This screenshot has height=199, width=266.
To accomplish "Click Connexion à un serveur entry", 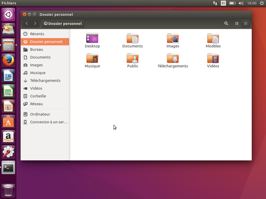I will (x=49, y=122).
